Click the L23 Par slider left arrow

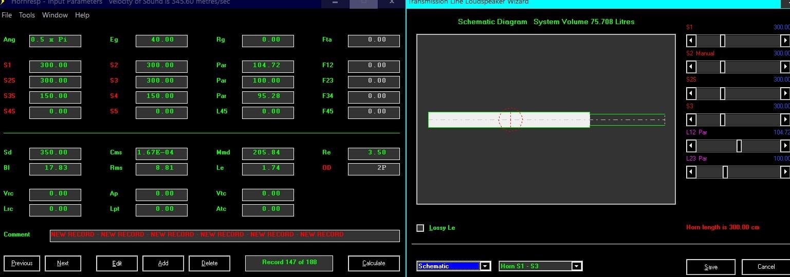pos(691,172)
